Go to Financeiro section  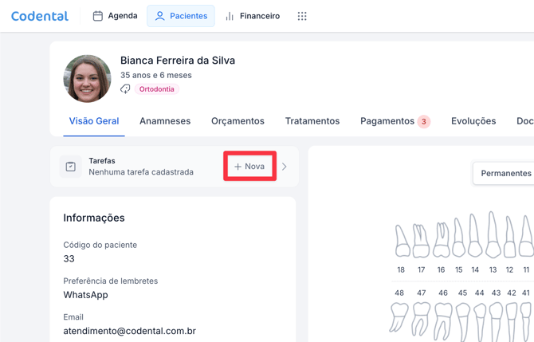252,16
